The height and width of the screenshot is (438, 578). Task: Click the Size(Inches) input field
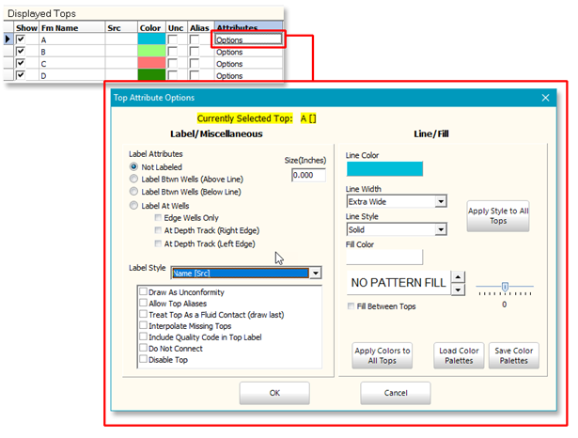pos(308,175)
